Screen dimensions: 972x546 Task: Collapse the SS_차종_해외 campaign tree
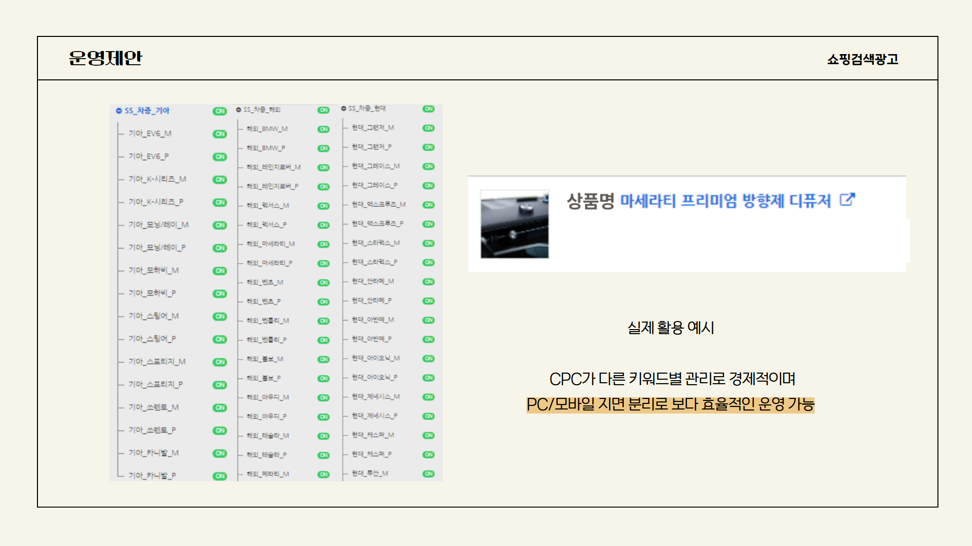pos(238,110)
